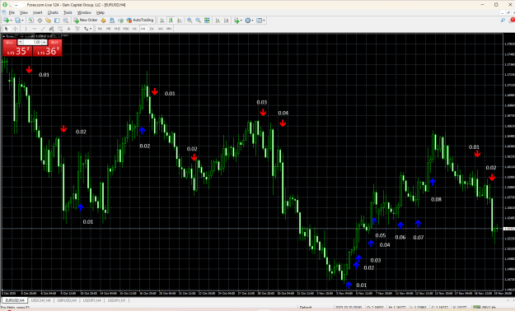Screen dimensions: 515x311
Task: Open the Navigator panel
Action: 49,21
